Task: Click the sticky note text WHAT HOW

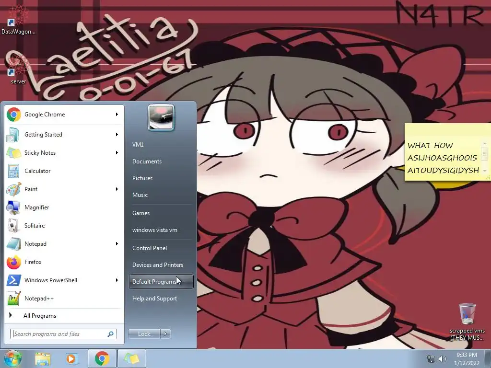Action: tap(430, 146)
